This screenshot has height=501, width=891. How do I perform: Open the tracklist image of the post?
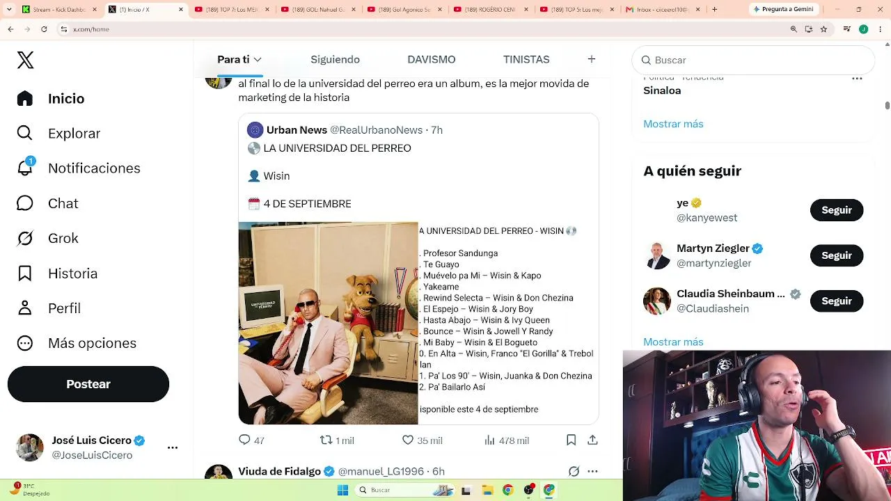(x=508, y=323)
